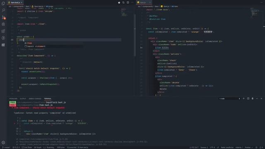Select the Item.test.js editor tab
Viewport: 265px width, 149px height.
(x=15, y=2)
